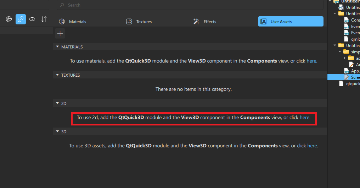Select the App.qml file in project tree
Image resolution: width=360 pixels, height=188 pixels.
[x=354, y=71]
